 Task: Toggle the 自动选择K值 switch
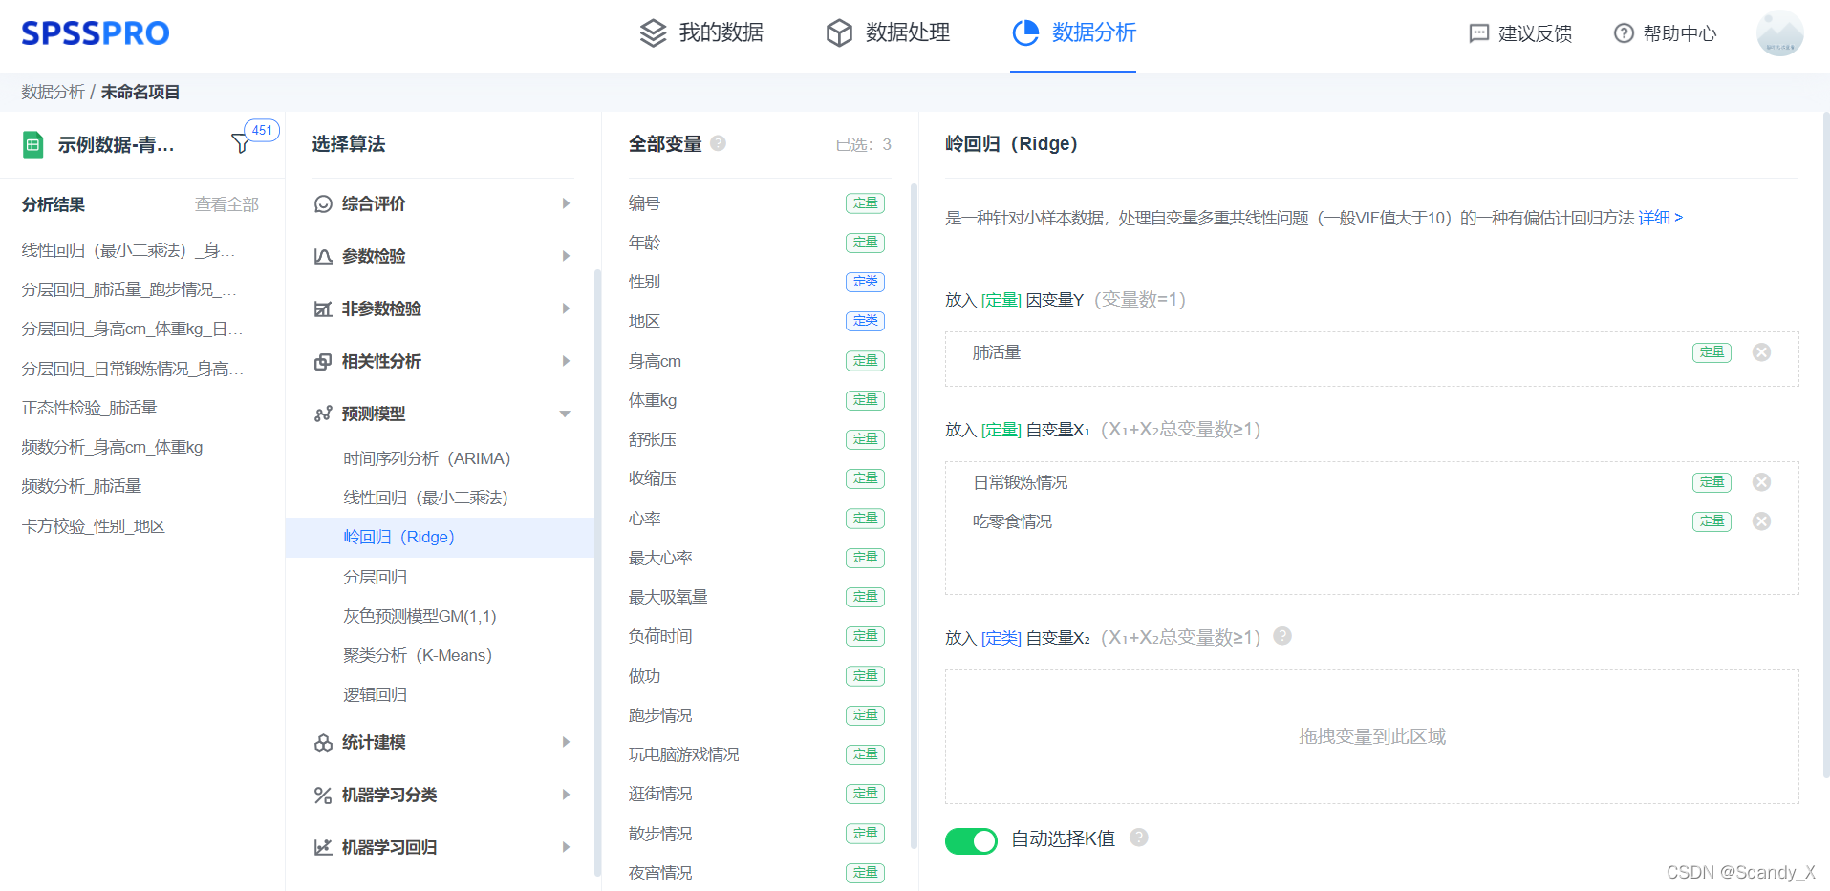(x=971, y=840)
